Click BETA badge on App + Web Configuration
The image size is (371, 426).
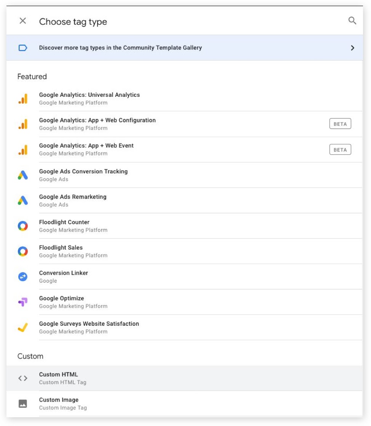coord(340,124)
